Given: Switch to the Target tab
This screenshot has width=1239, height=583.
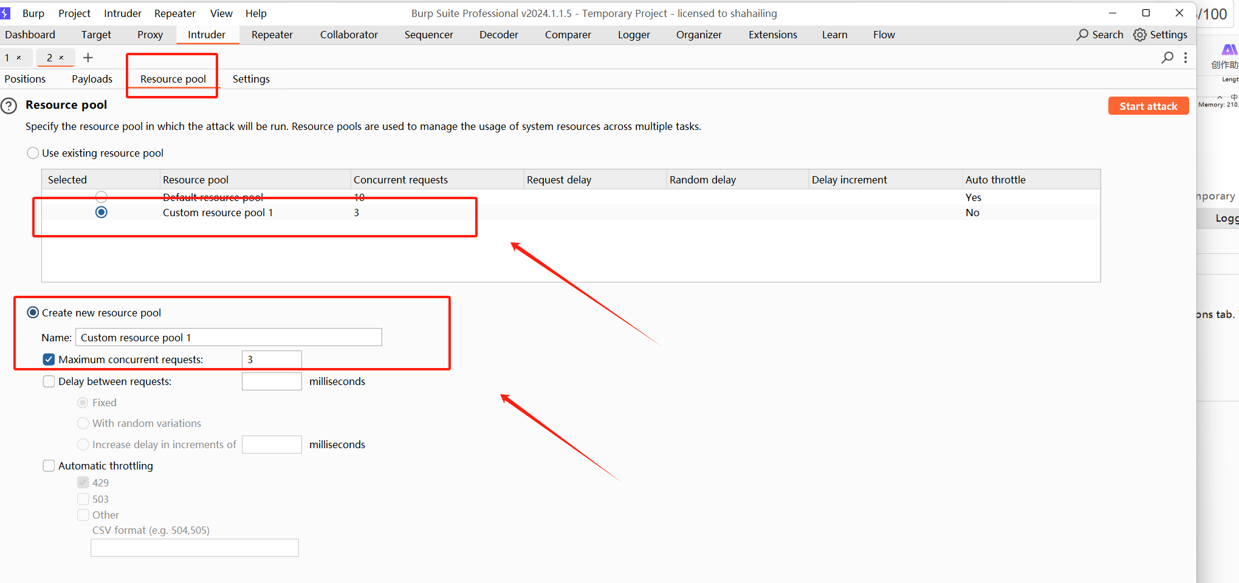Looking at the screenshot, I should 96,35.
